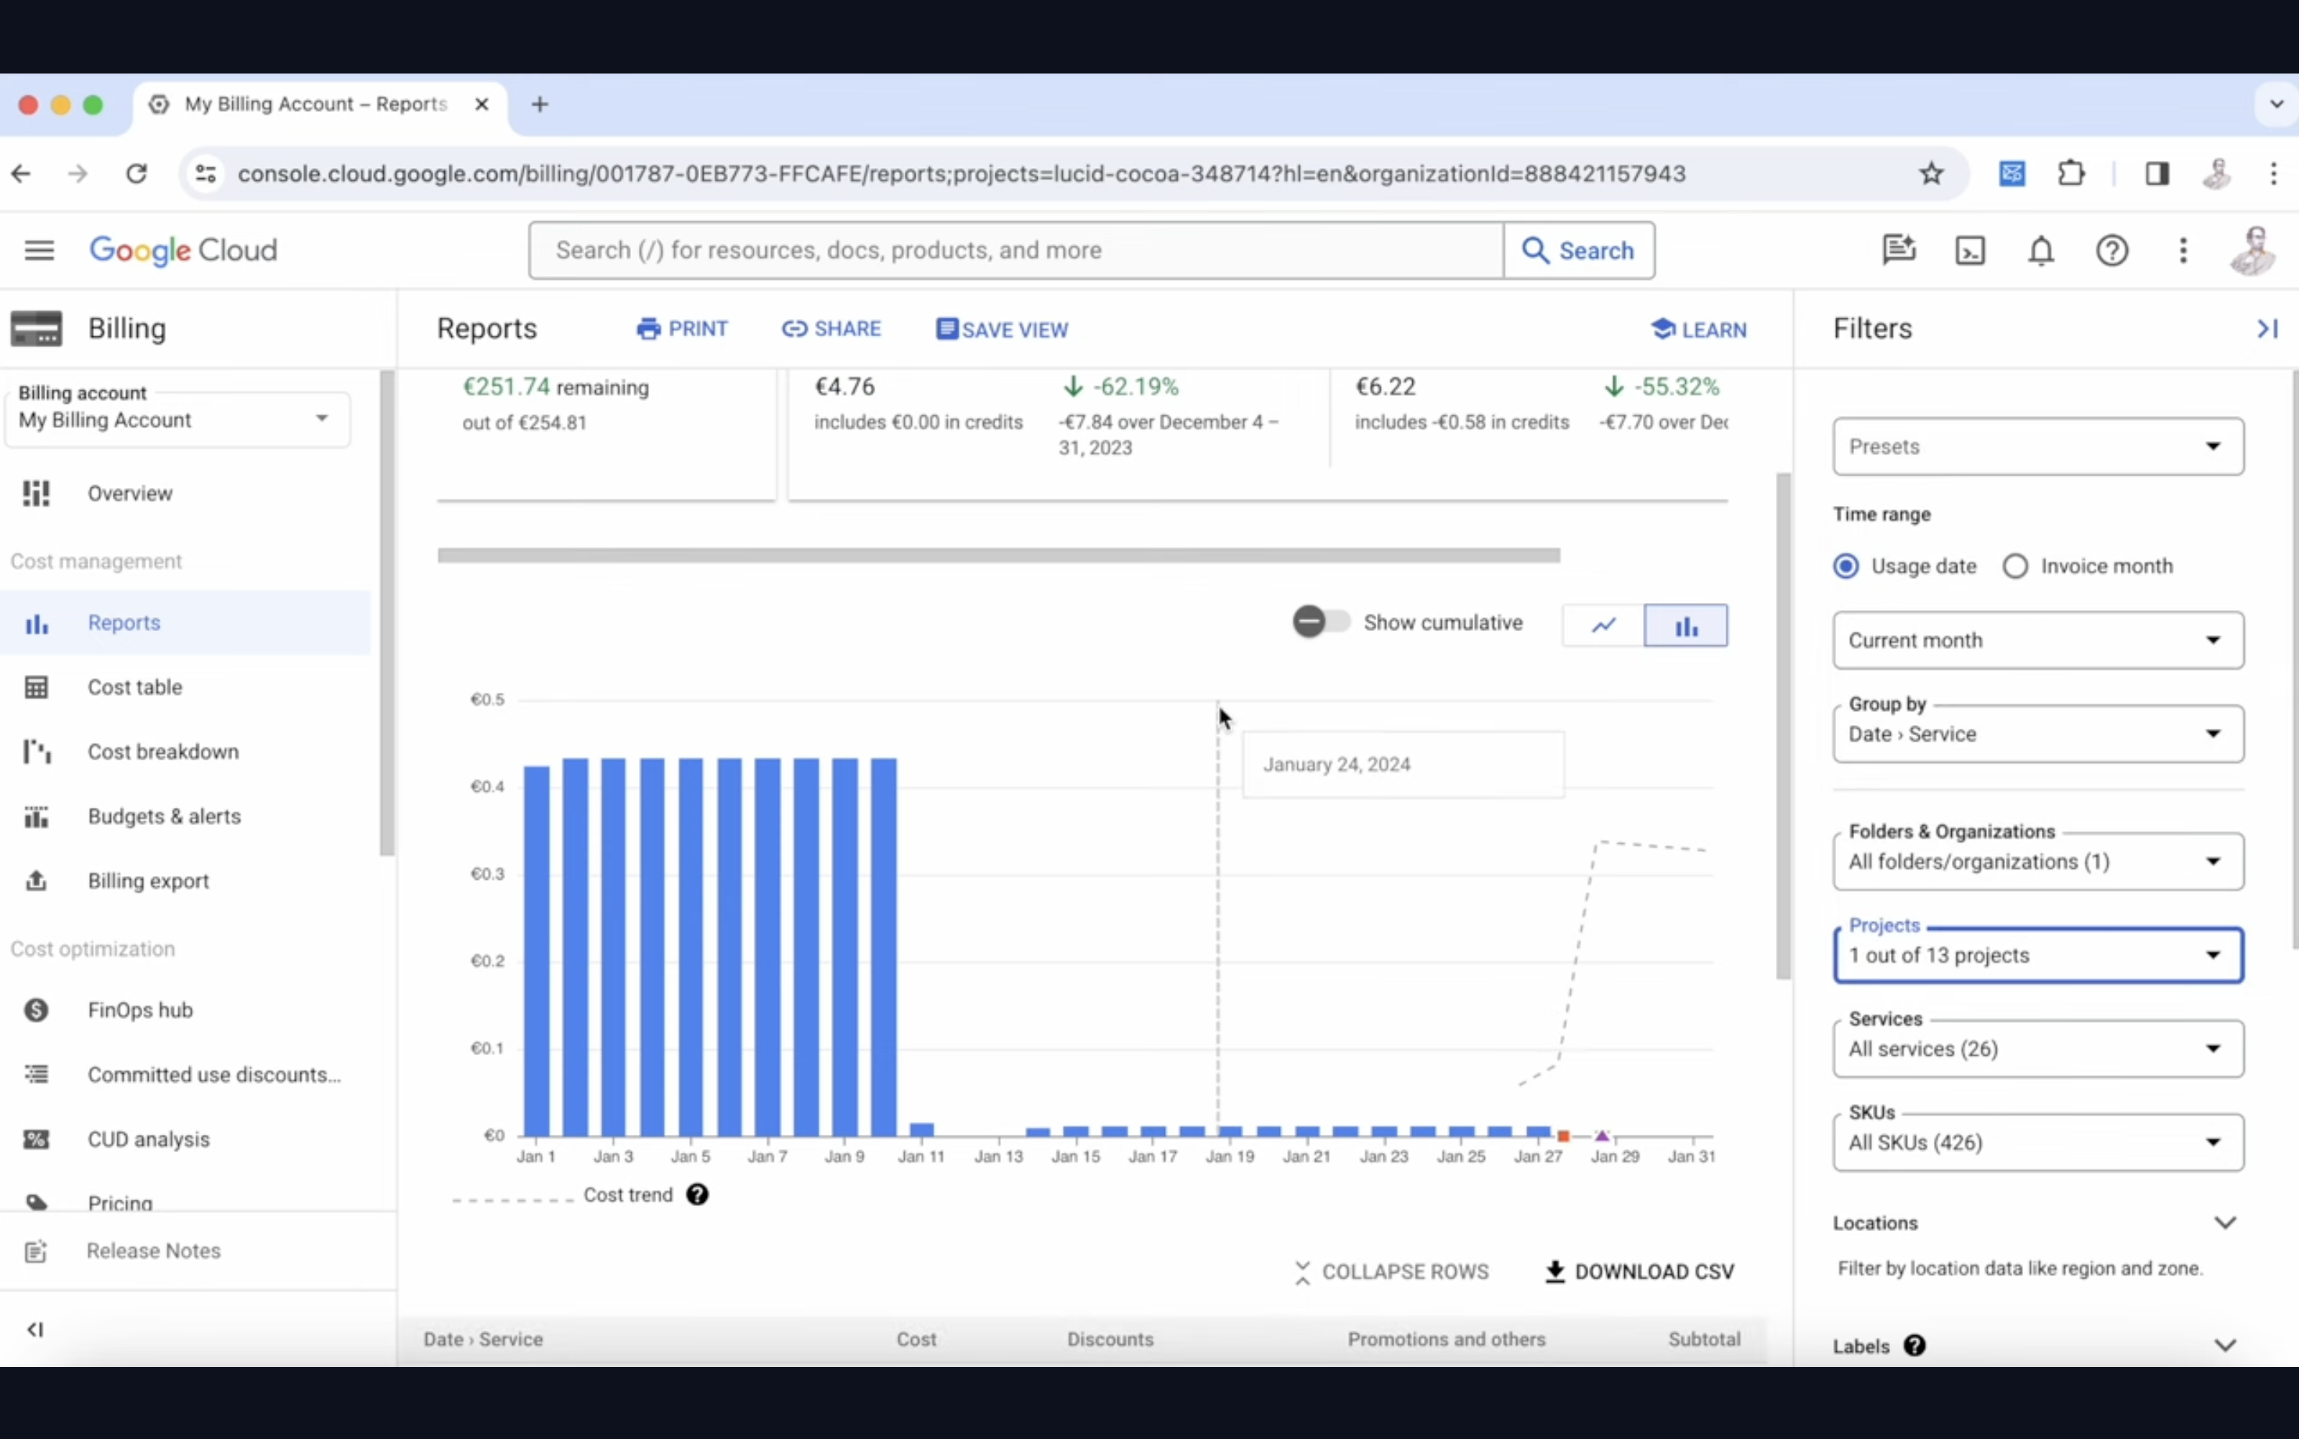Click the Save View icon

pos(945,328)
